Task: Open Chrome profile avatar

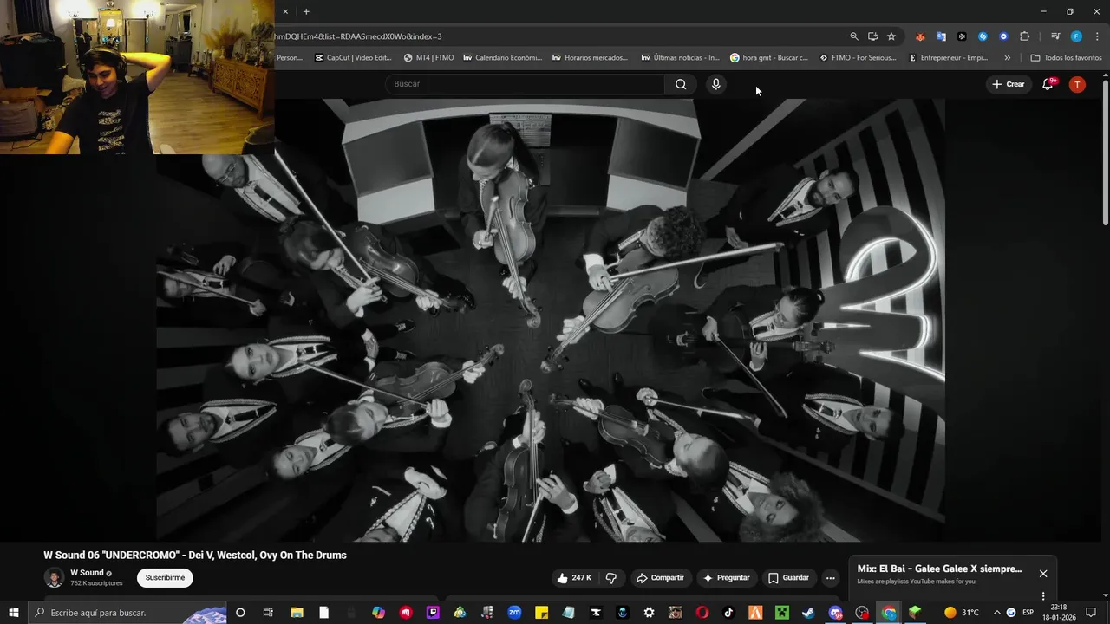Action: pyautogui.click(x=1076, y=36)
